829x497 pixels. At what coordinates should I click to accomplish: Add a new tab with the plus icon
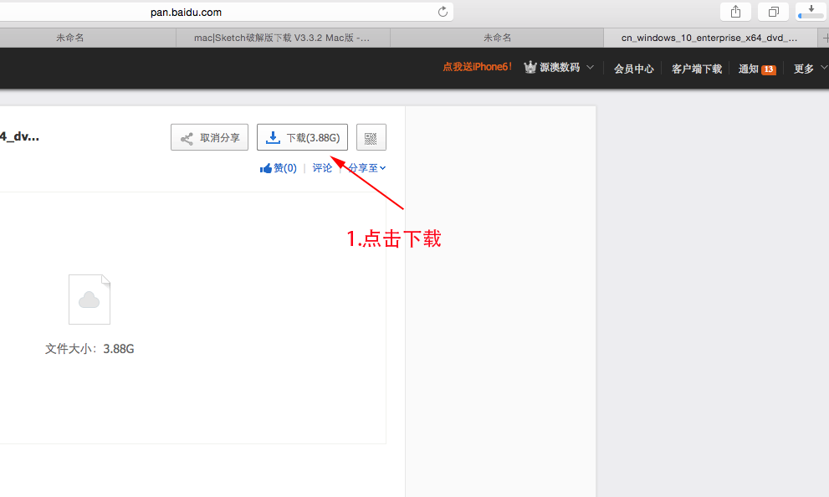[824, 38]
